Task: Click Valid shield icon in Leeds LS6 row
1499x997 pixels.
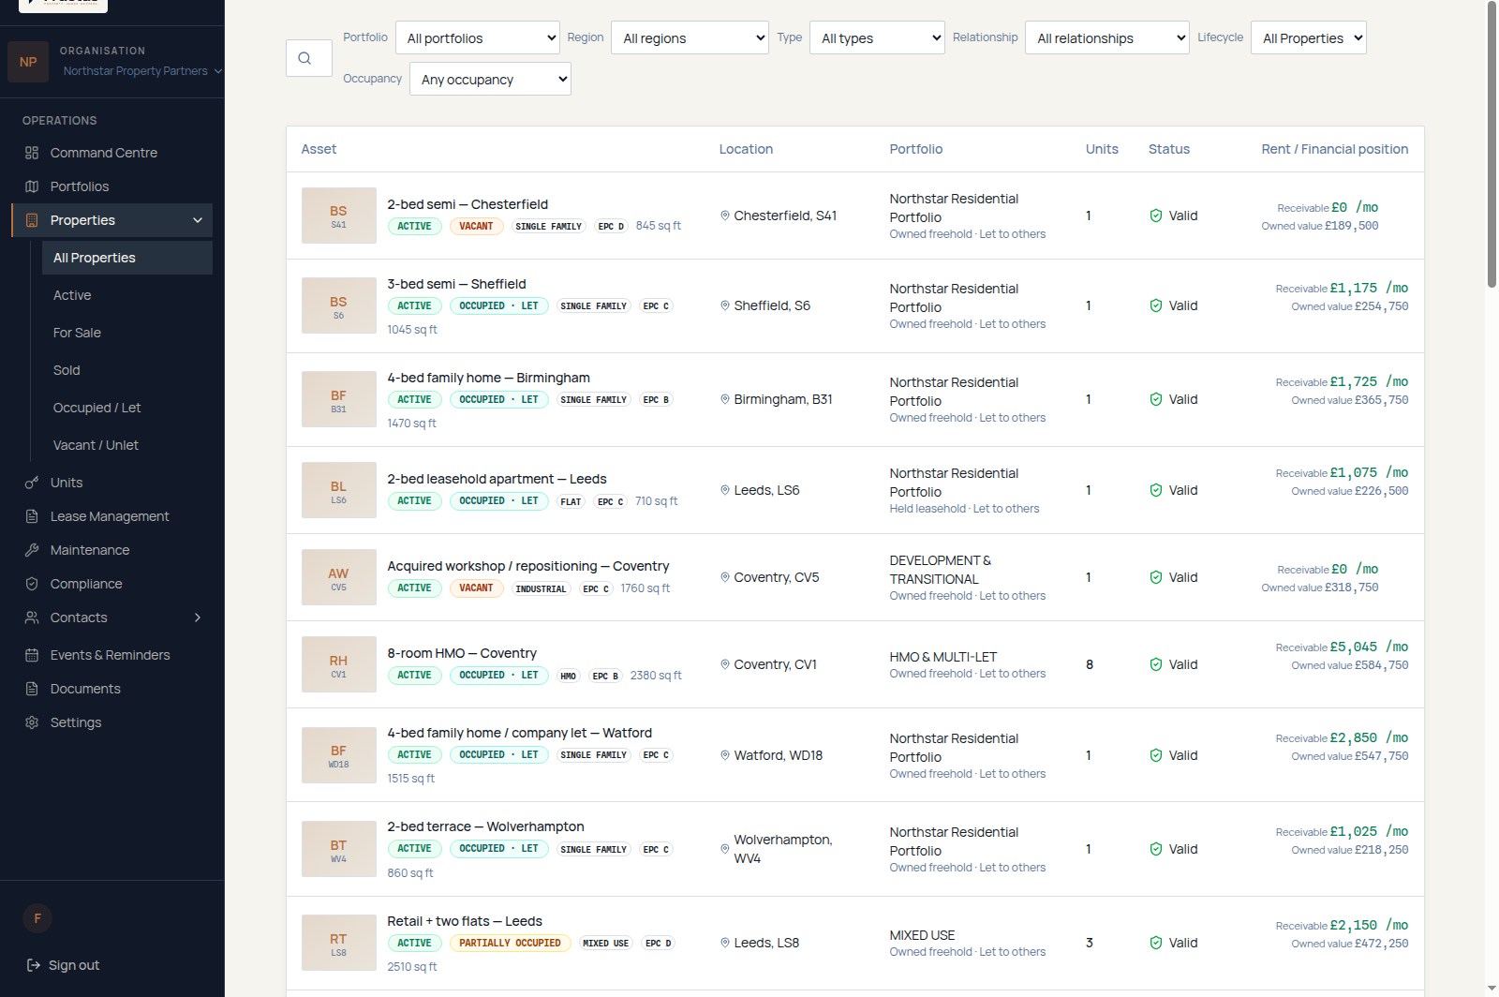Action: [1156, 490]
